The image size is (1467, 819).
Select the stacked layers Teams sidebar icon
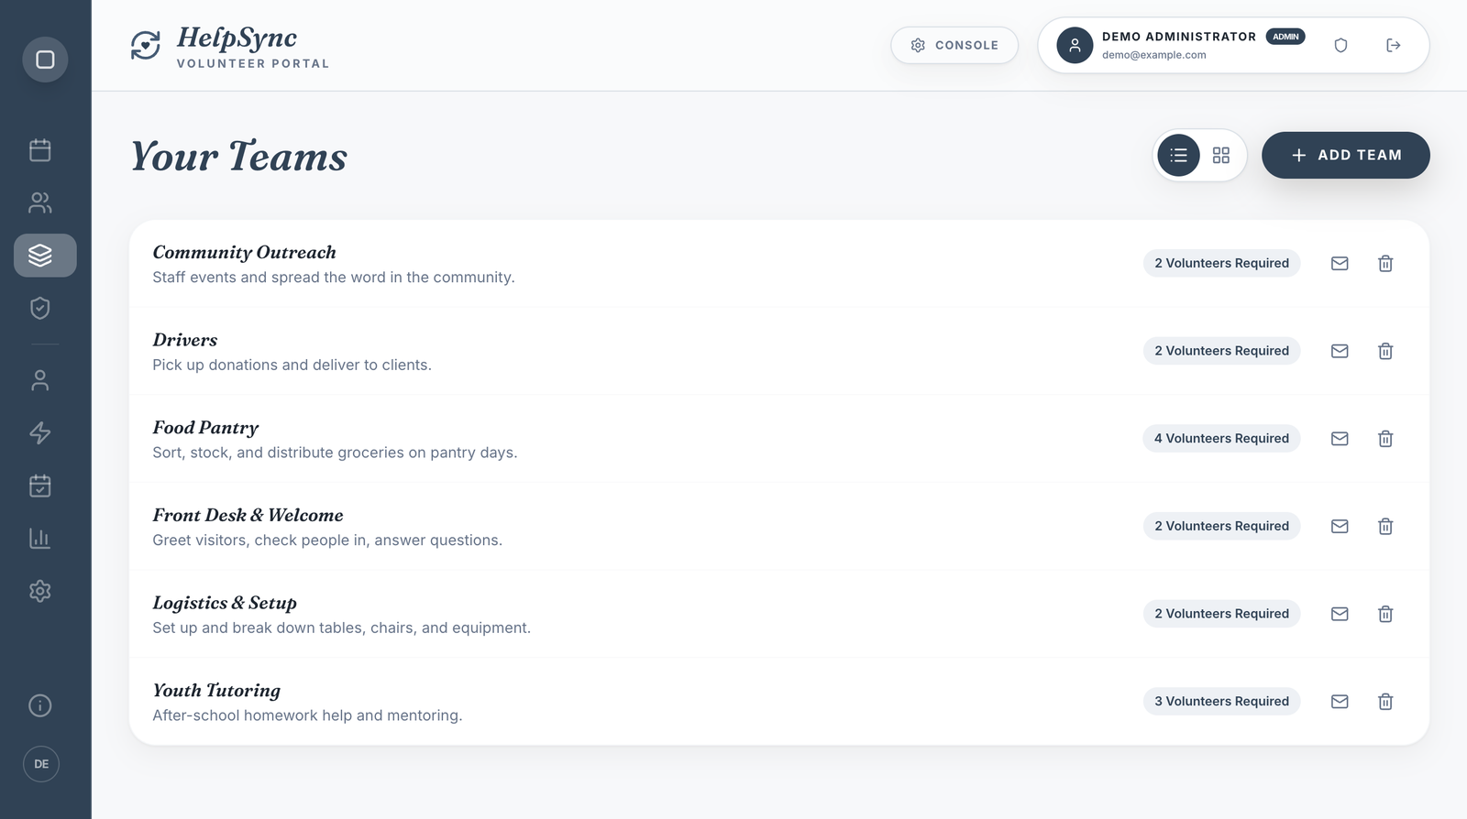coord(45,255)
